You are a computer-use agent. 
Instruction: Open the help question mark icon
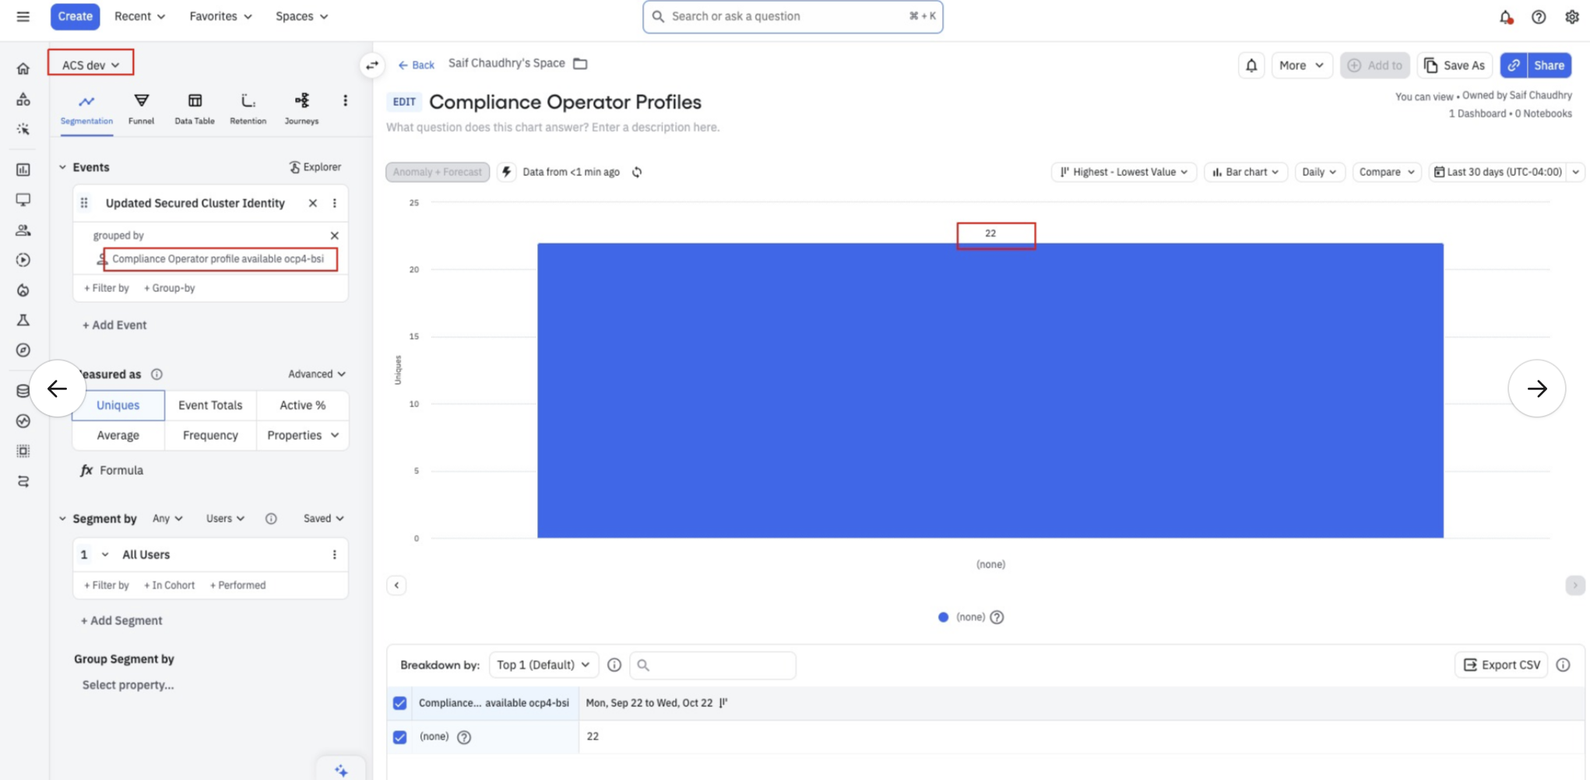pos(1539,16)
